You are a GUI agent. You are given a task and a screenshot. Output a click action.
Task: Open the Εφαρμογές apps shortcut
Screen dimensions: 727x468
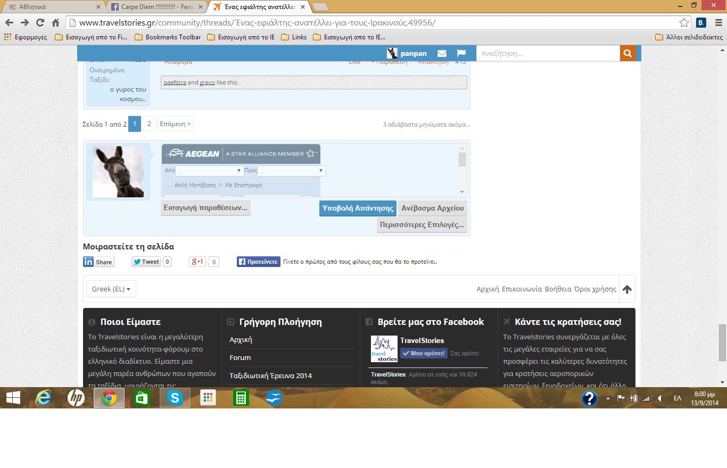[x=26, y=37]
